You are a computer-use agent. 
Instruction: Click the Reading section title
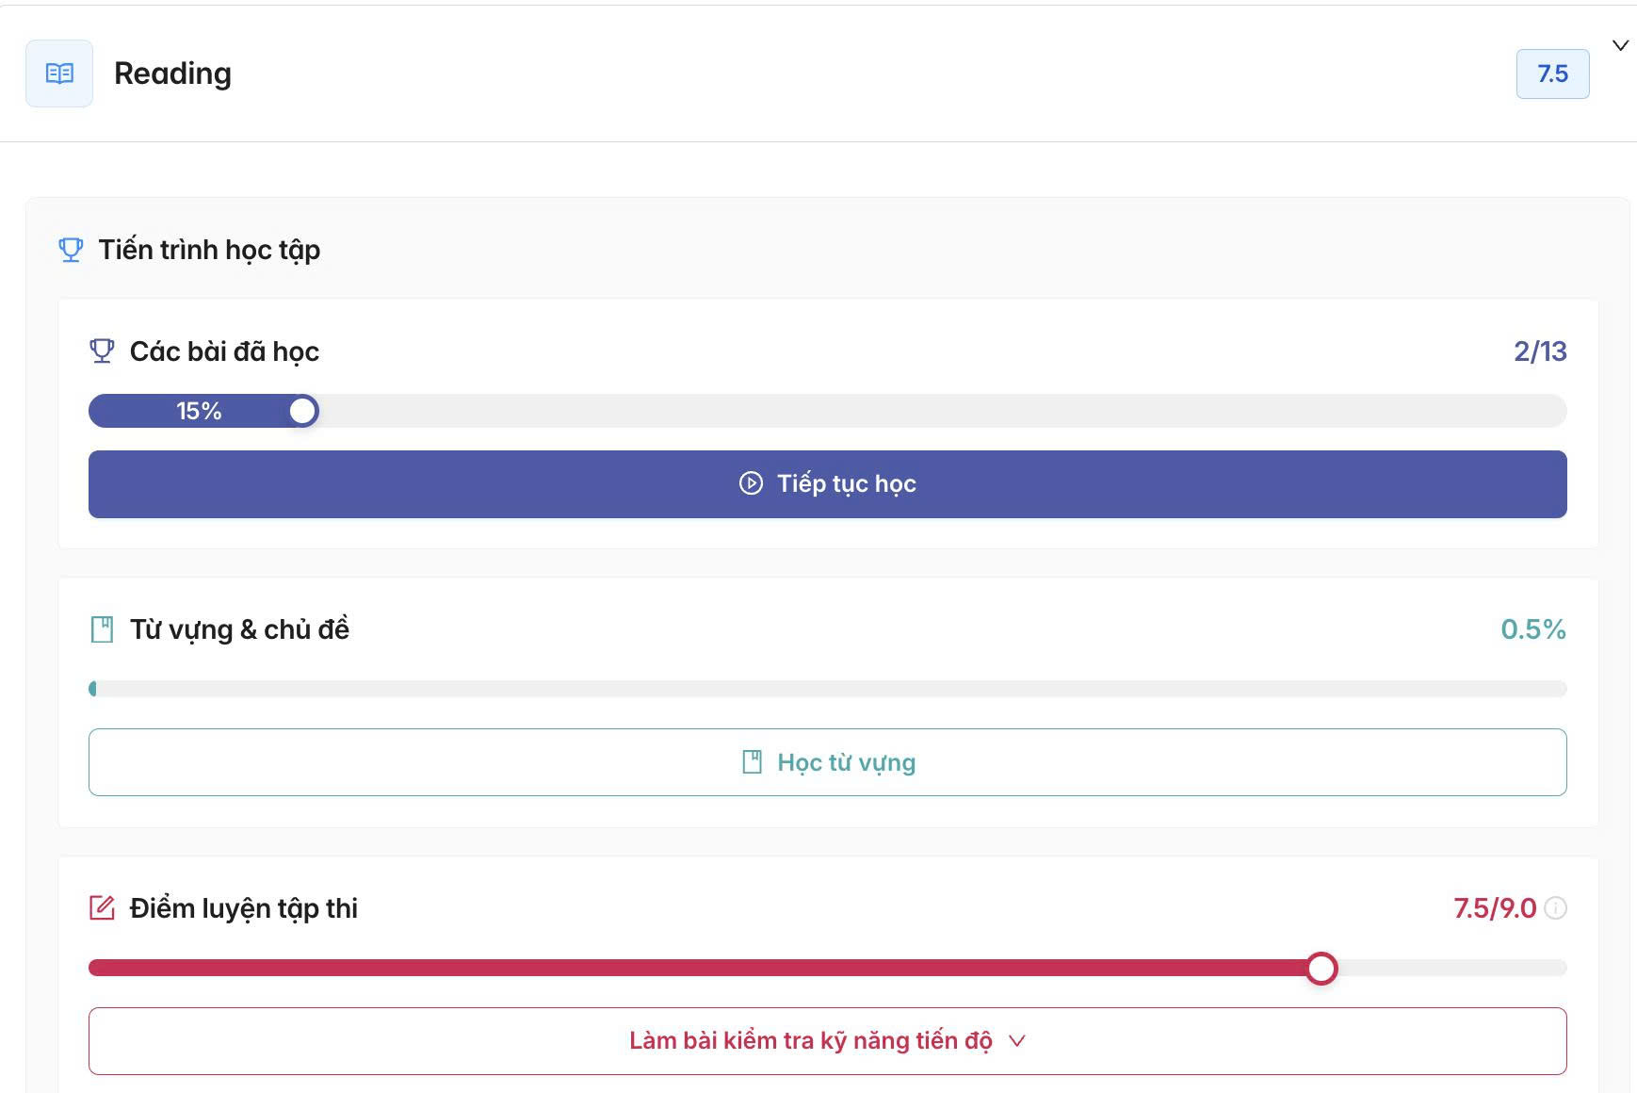click(172, 73)
